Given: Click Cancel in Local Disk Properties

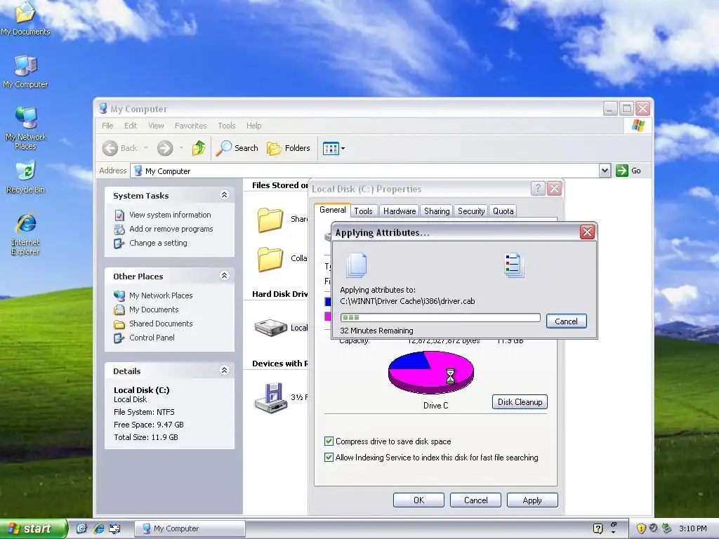Looking at the screenshot, I should (x=475, y=500).
